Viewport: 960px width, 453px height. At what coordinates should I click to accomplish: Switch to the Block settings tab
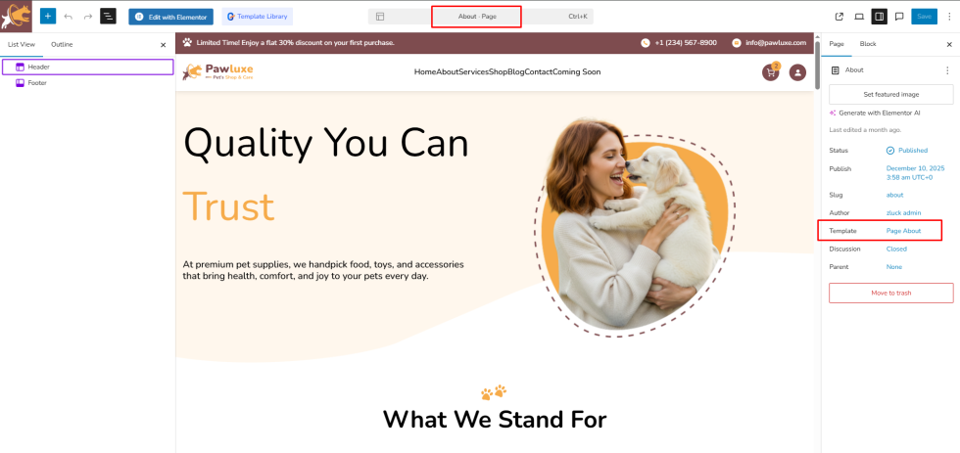[x=868, y=44]
